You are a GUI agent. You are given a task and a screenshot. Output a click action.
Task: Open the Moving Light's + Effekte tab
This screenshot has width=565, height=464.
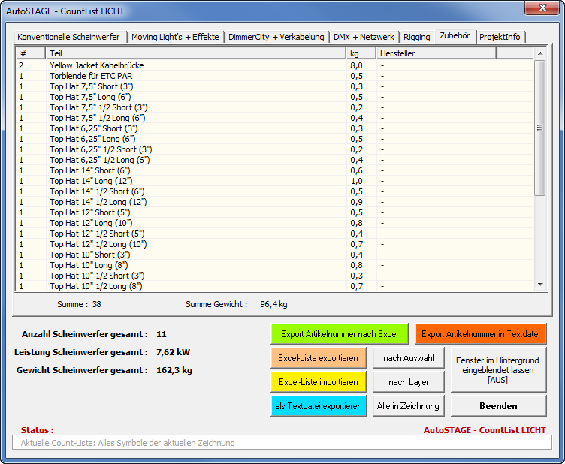[x=175, y=37]
